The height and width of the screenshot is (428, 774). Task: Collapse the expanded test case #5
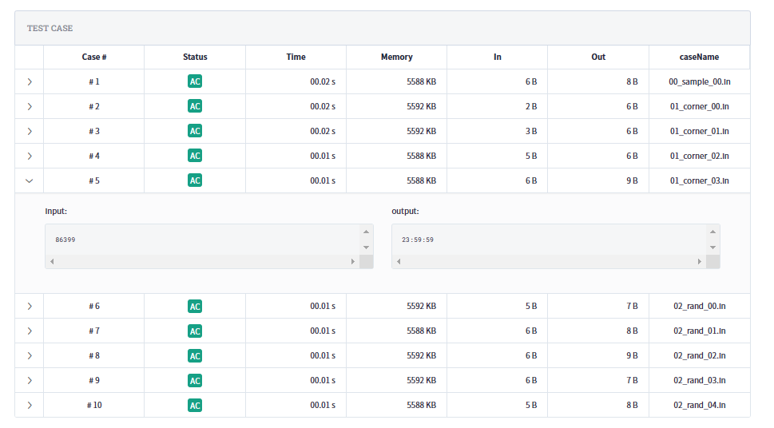[x=30, y=180]
